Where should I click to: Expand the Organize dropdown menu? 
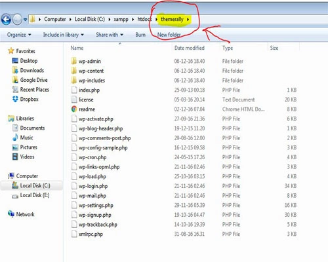(19, 35)
